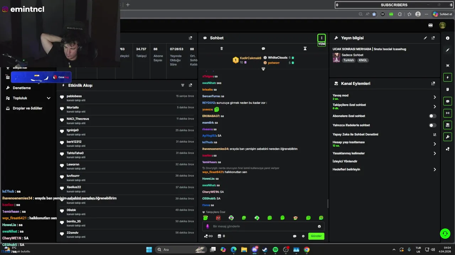This screenshot has height=255, width=455.
Task: Pop out the stats panel showing Takipçi
Action: coord(191,38)
